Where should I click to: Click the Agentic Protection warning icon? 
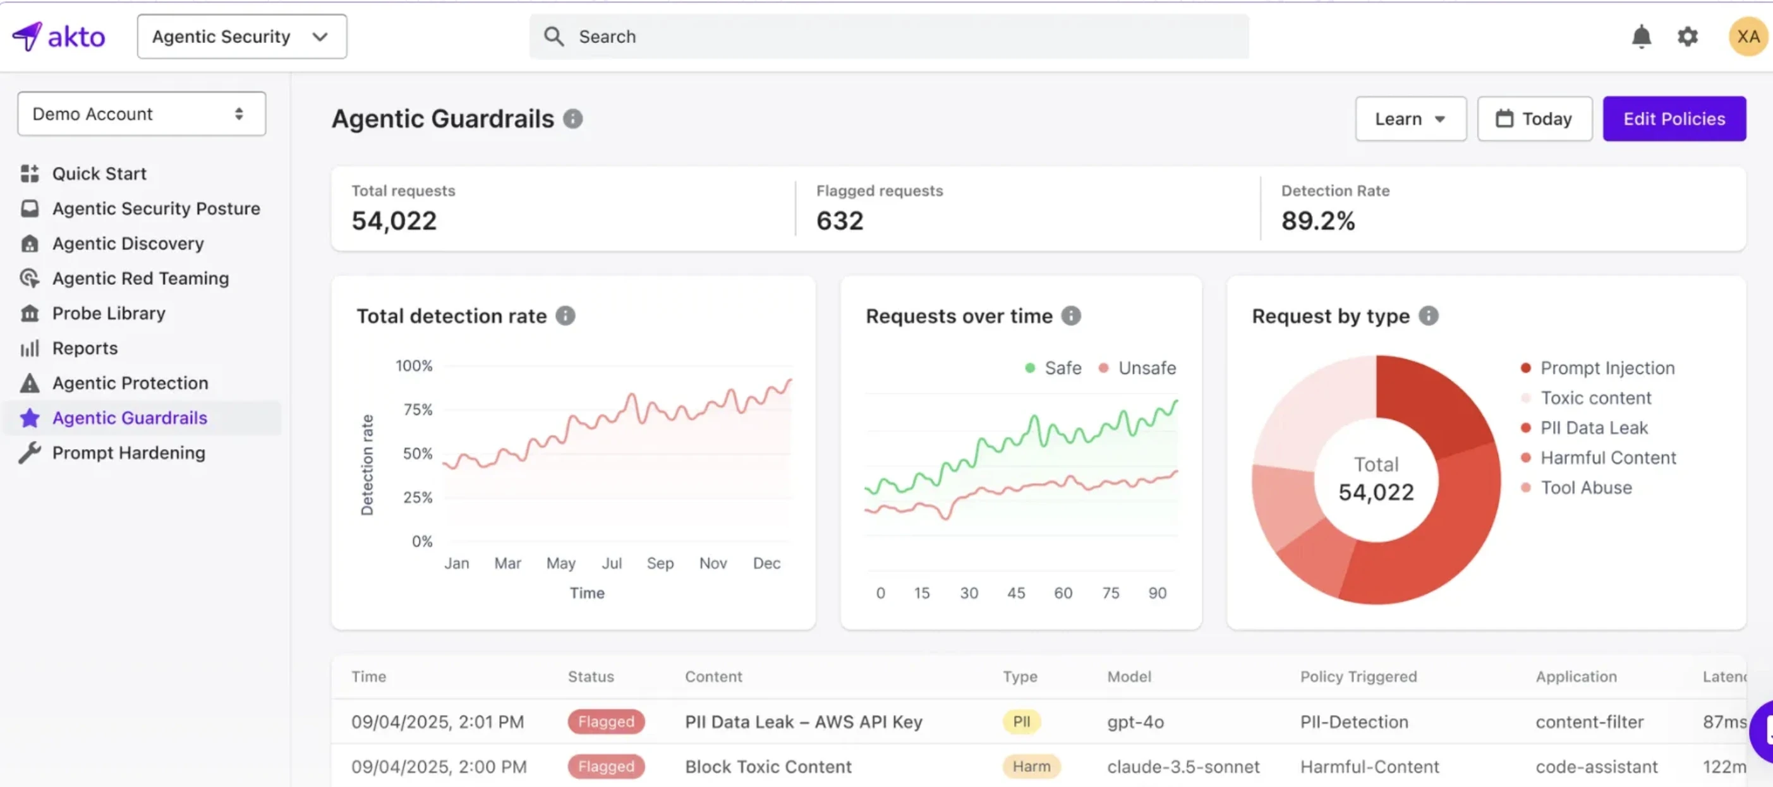point(30,383)
